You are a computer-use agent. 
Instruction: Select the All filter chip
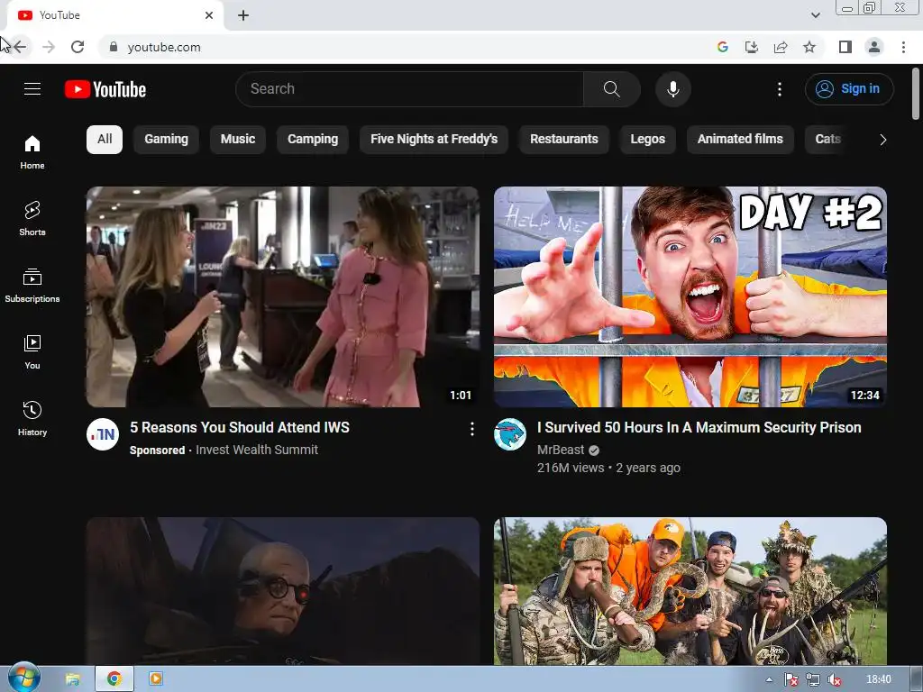click(105, 140)
